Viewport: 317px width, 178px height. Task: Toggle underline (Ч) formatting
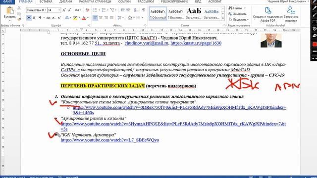click(40, 18)
